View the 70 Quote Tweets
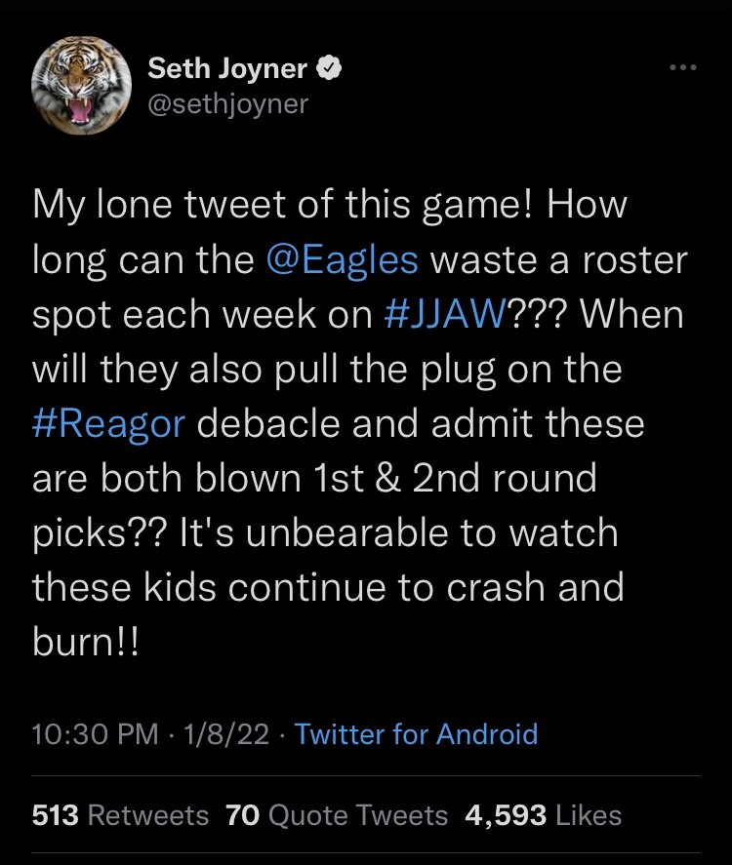 pyautogui.click(x=337, y=815)
